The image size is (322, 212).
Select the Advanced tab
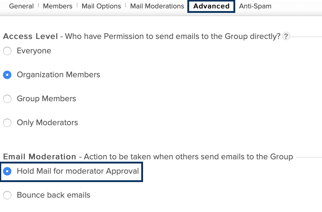(x=211, y=6)
